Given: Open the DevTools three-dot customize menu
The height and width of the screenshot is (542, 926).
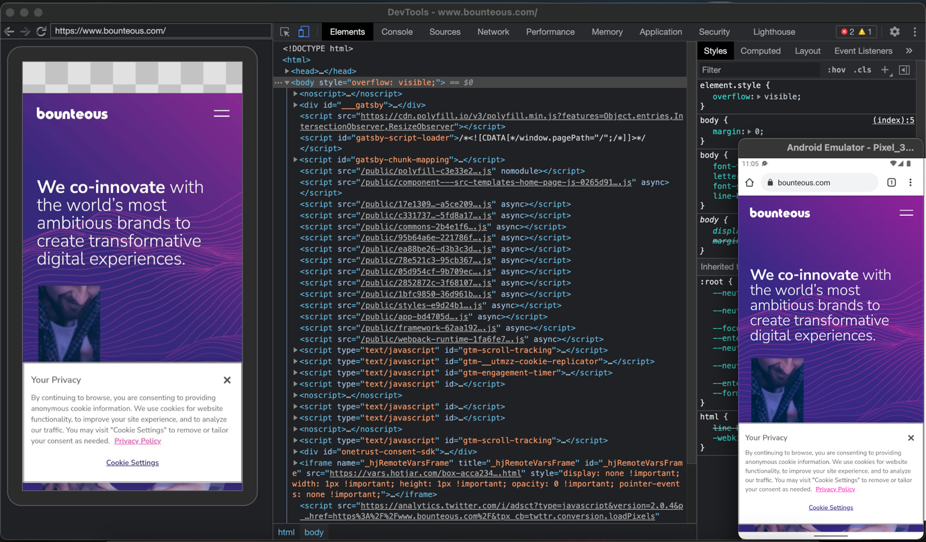Looking at the screenshot, I should (915, 32).
